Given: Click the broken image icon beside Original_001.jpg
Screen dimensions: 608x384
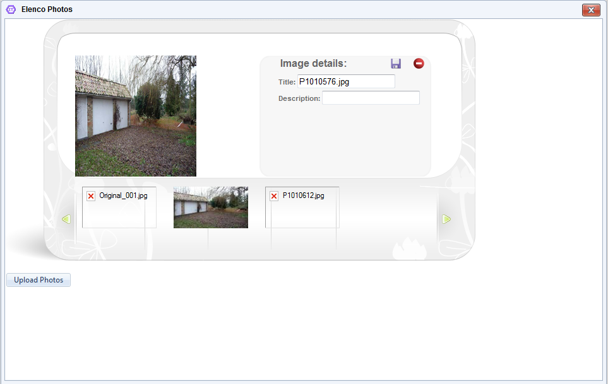Looking at the screenshot, I should (x=91, y=196).
